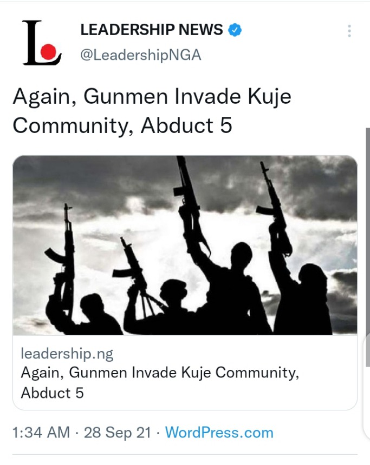Open the gunmen silhouette article image

click(x=185, y=245)
